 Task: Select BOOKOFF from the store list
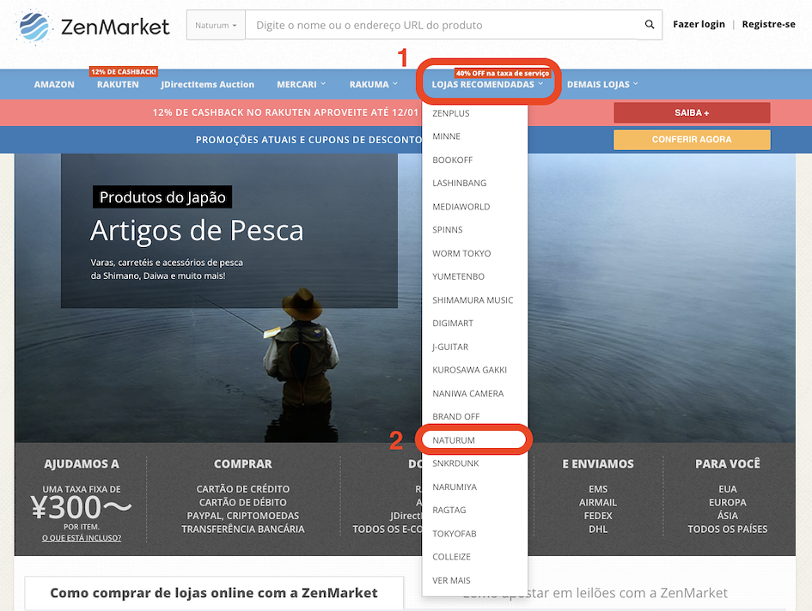453,160
